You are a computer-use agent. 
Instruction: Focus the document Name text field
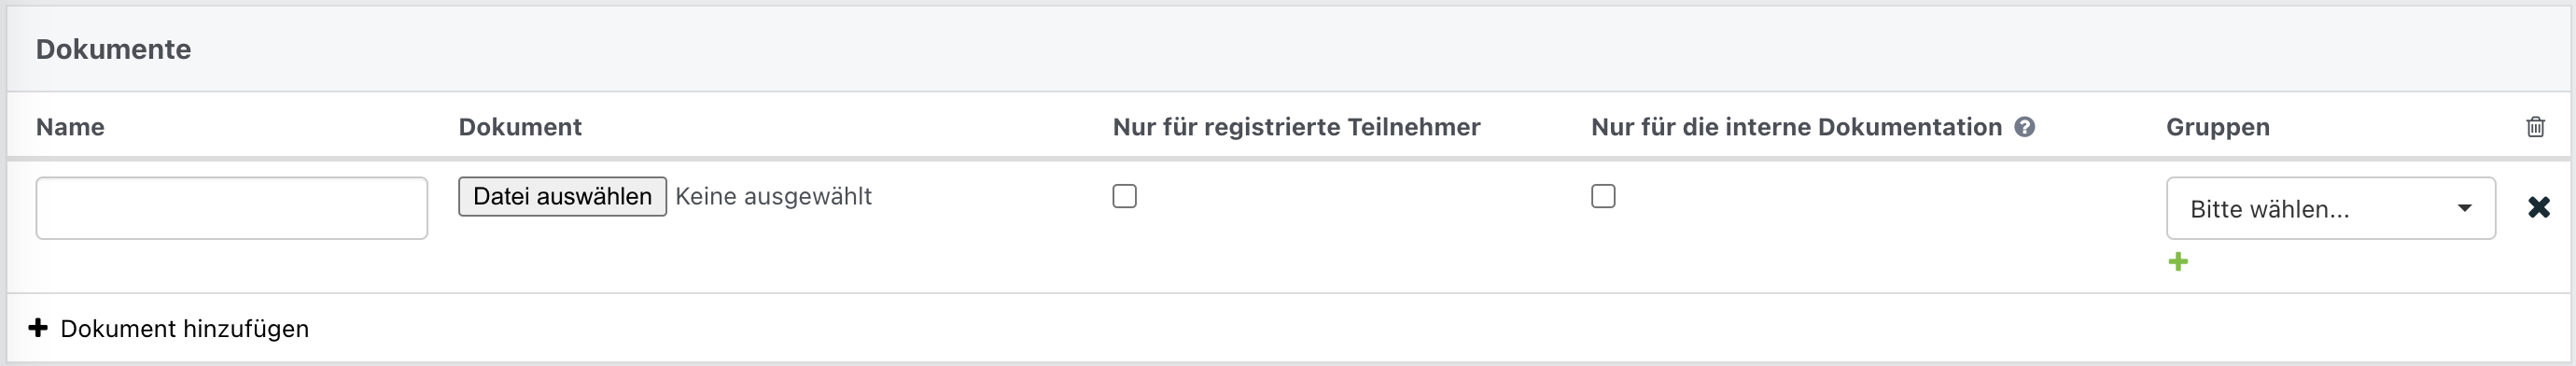[232, 208]
